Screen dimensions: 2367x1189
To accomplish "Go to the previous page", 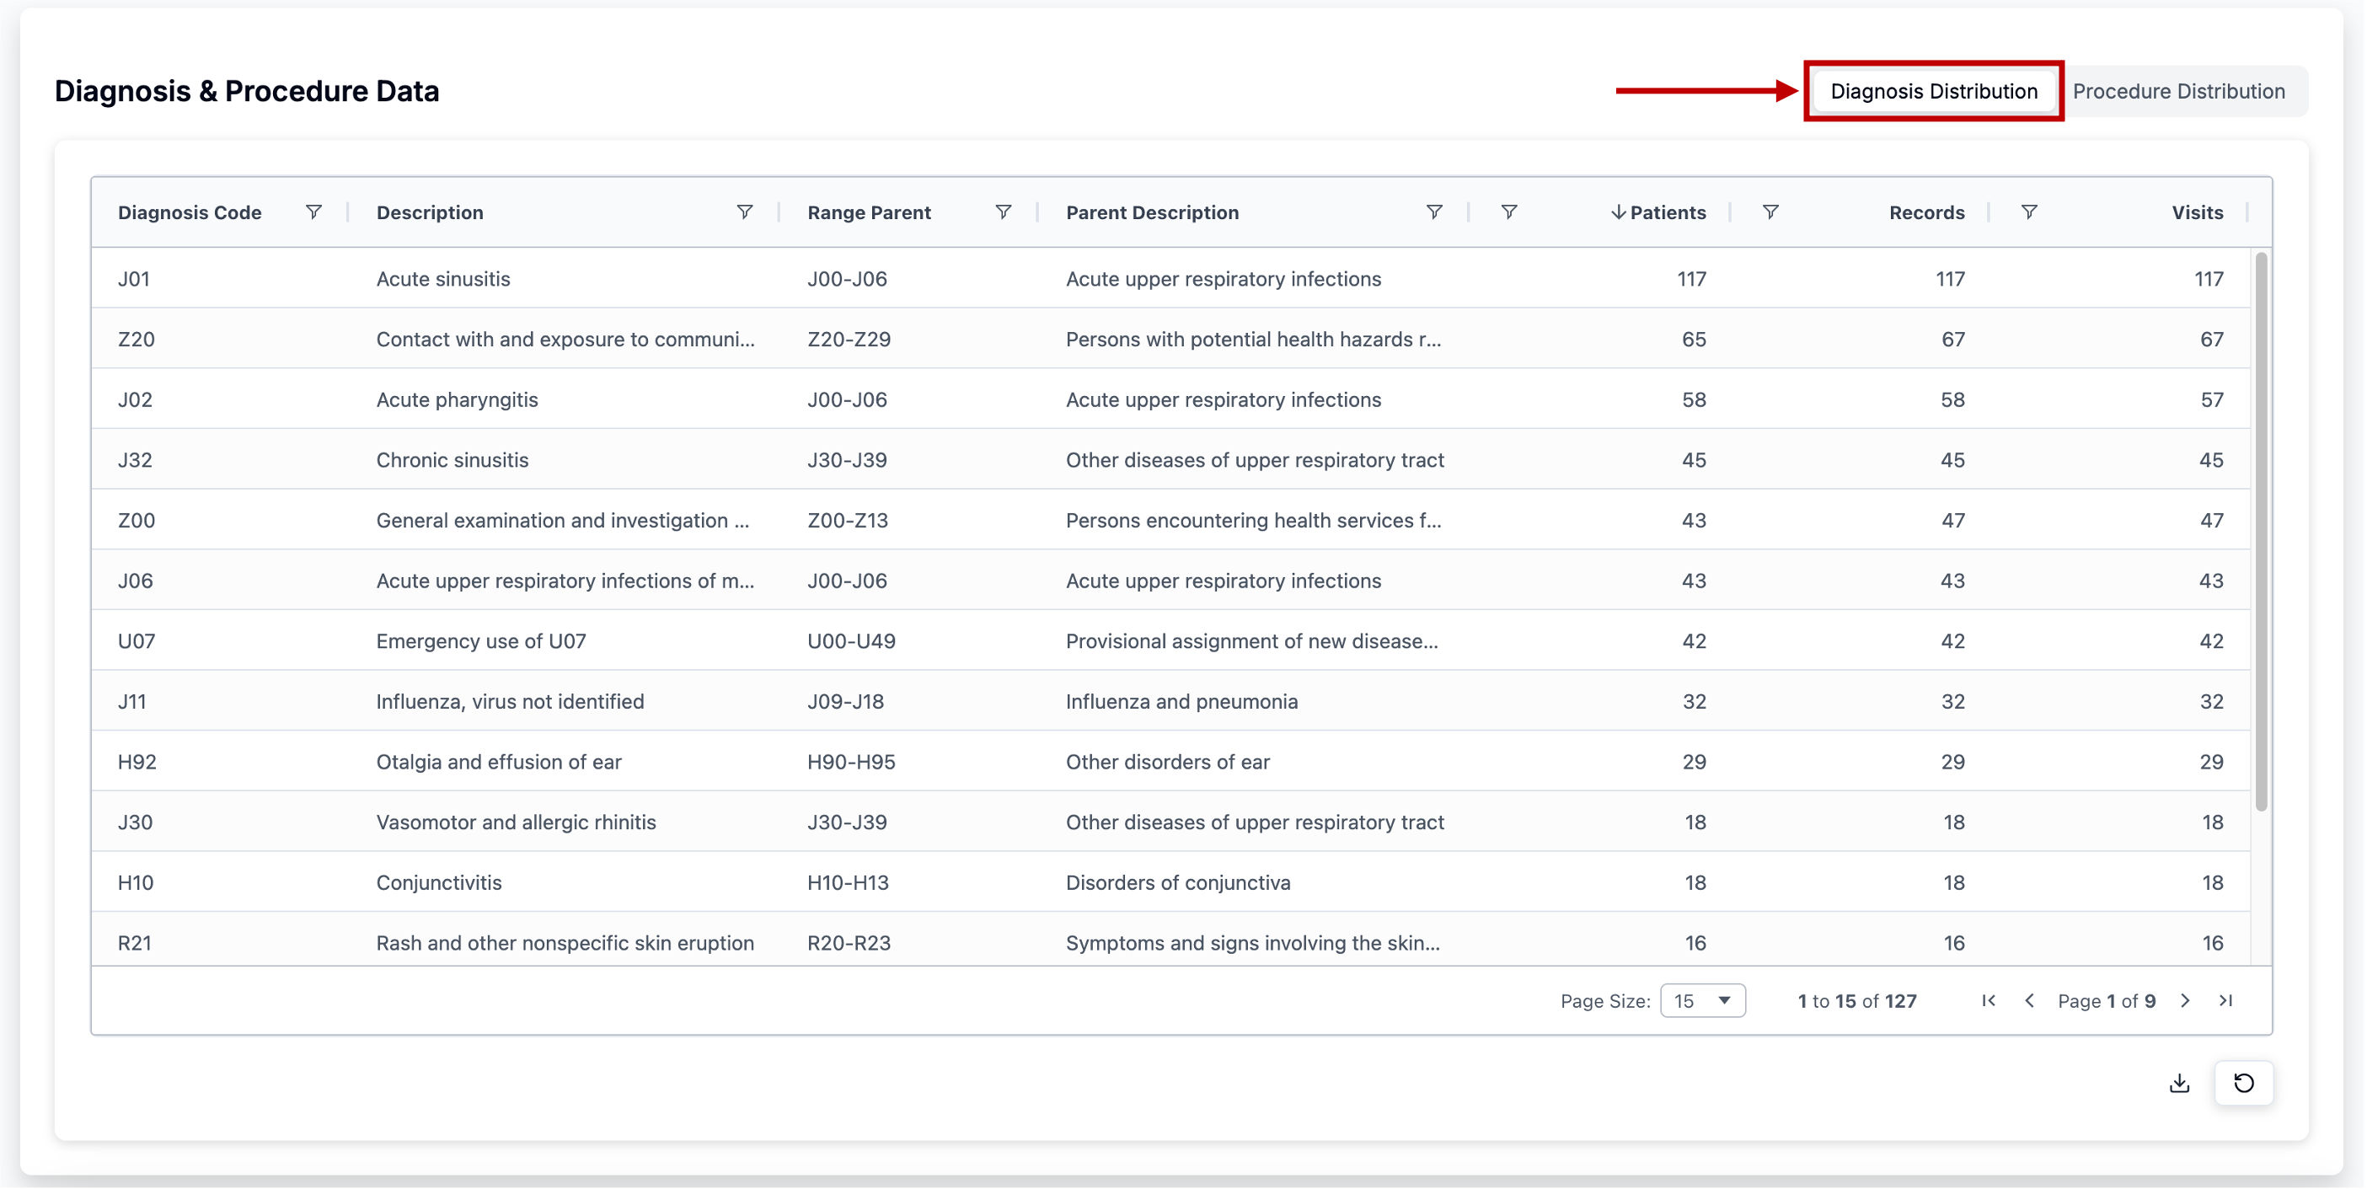I will (2029, 1000).
